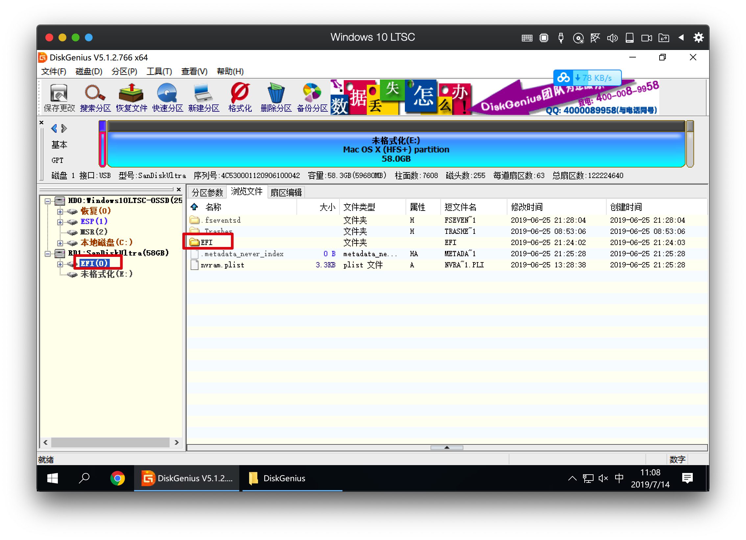This screenshot has height=540, width=746.
Task: Open the Windows Start menu
Action: pyautogui.click(x=53, y=478)
